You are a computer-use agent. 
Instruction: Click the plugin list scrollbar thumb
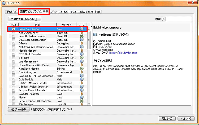(89, 40)
